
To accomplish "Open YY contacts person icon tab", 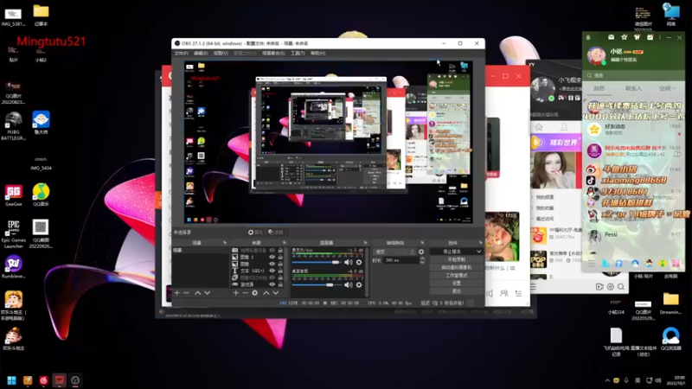I will coord(564,127).
